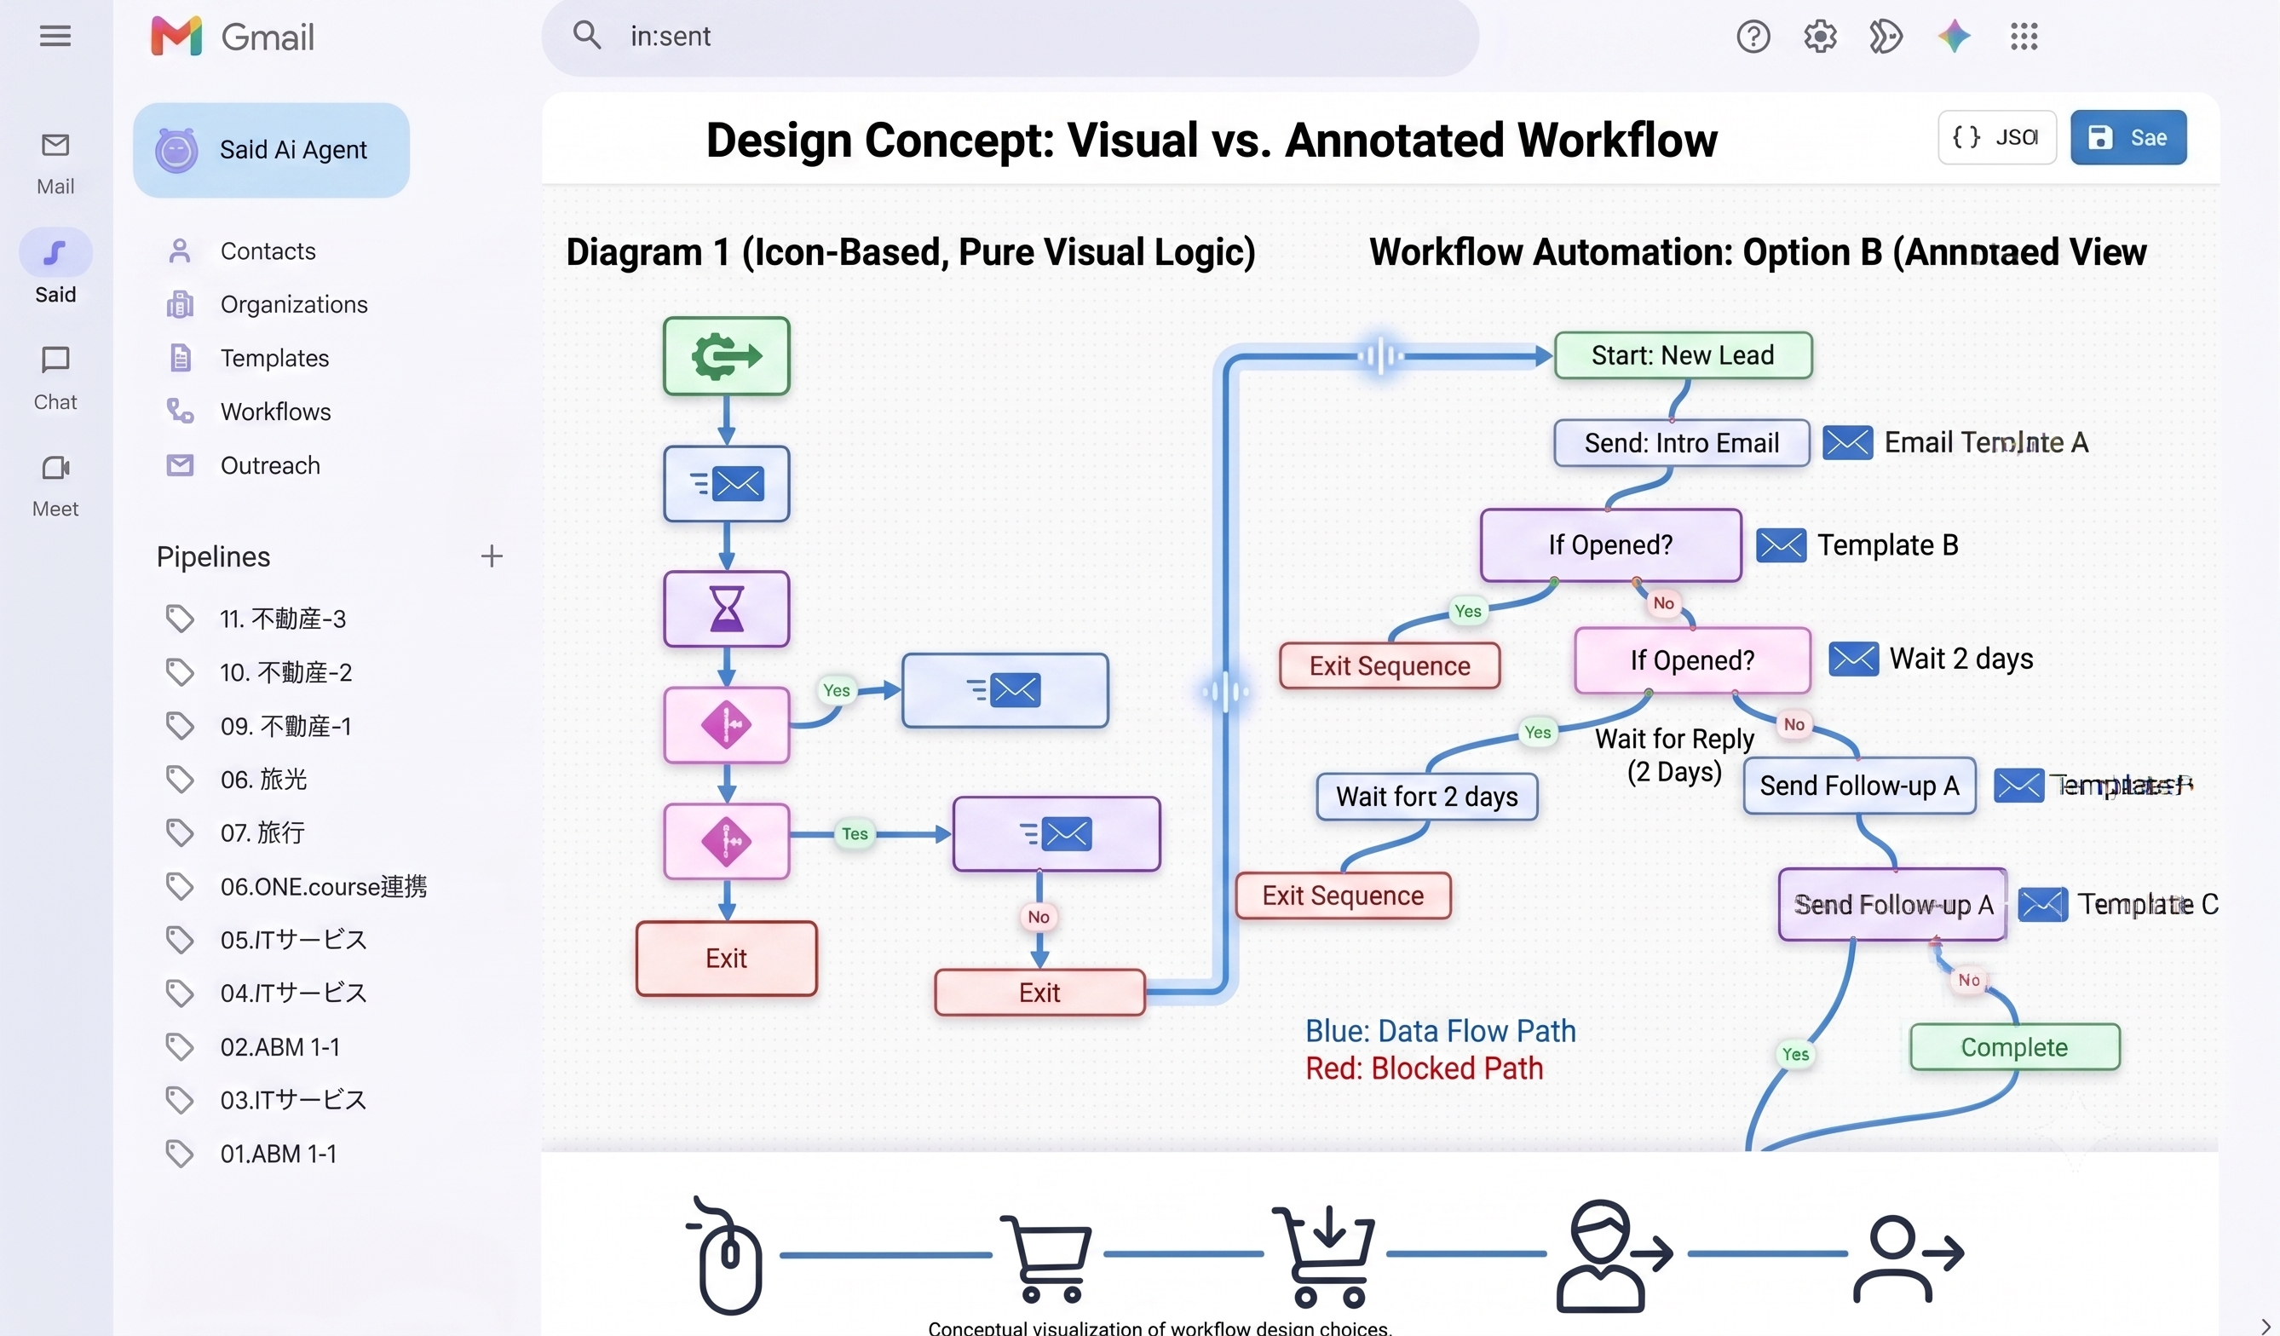Focus the in:sent search field

1010,36
